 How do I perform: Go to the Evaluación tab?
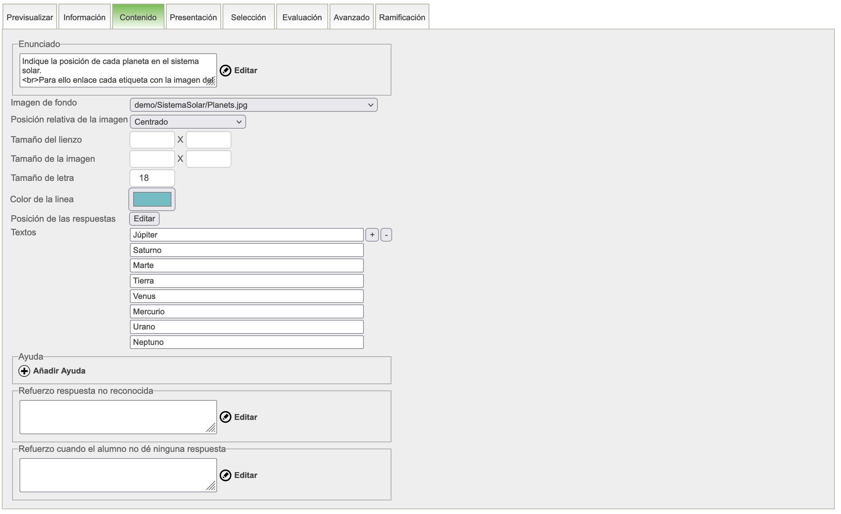click(302, 17)
